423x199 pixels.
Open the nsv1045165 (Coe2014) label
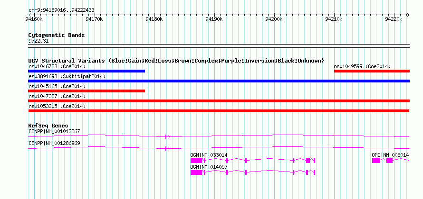click(57, 86)
